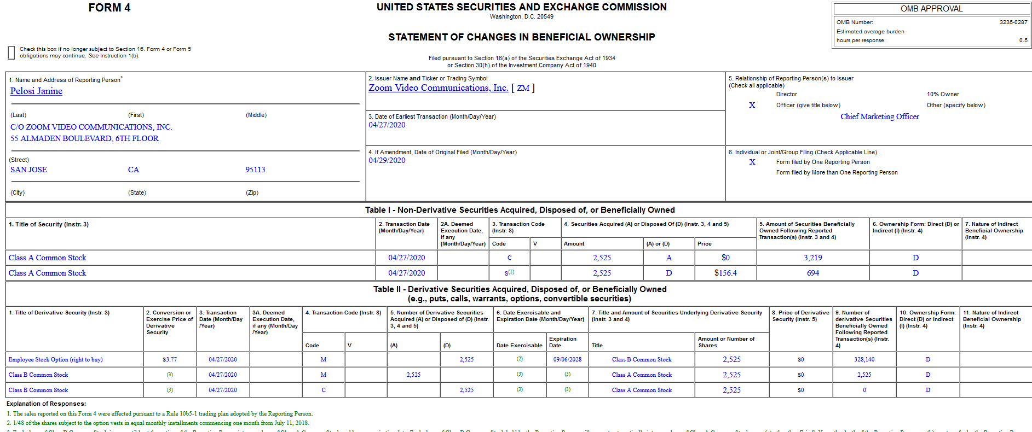Click expiration date 09/06/2028
1032x432 pixels.
[x=567, y=359]
